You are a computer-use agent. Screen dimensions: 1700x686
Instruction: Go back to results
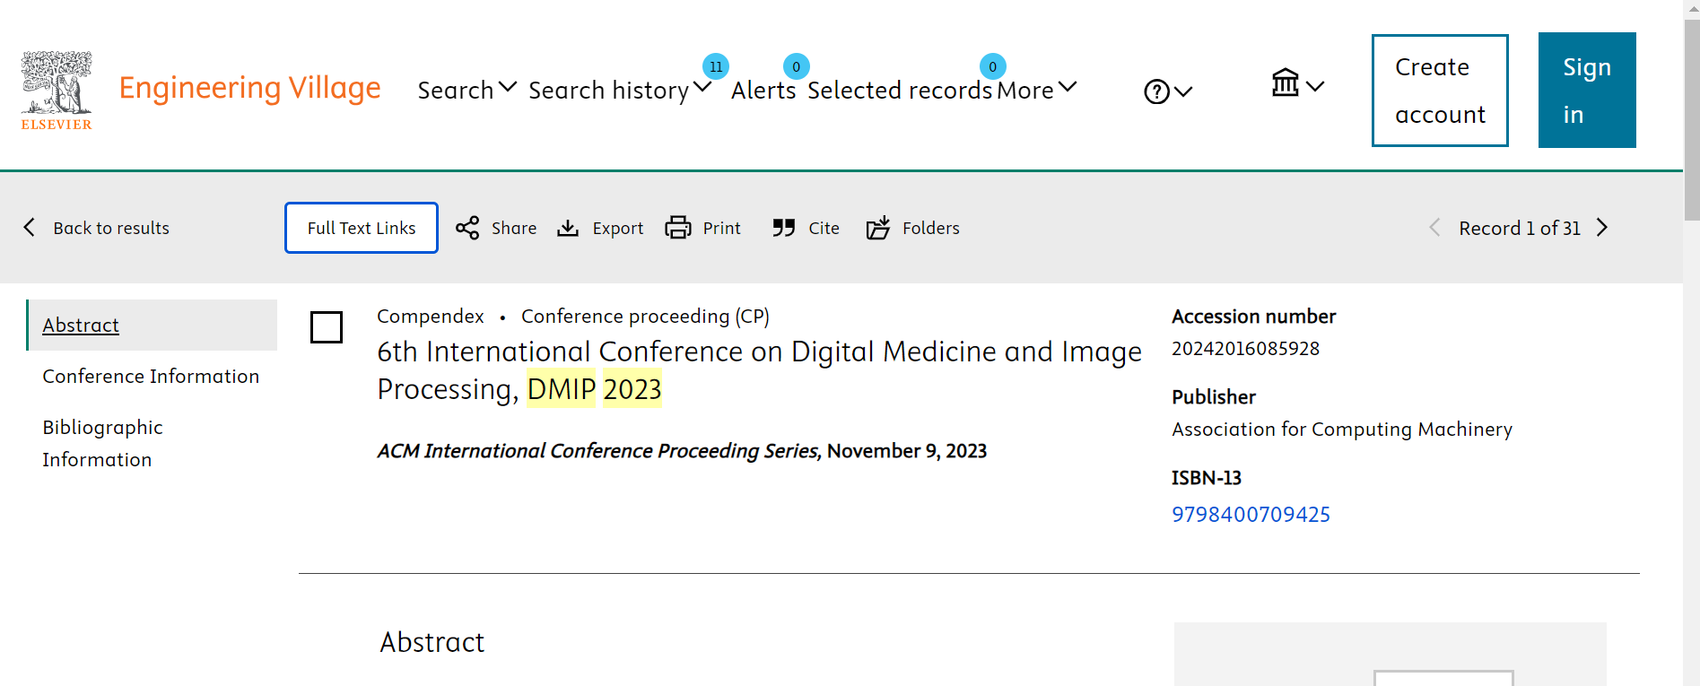pos(111,228)
